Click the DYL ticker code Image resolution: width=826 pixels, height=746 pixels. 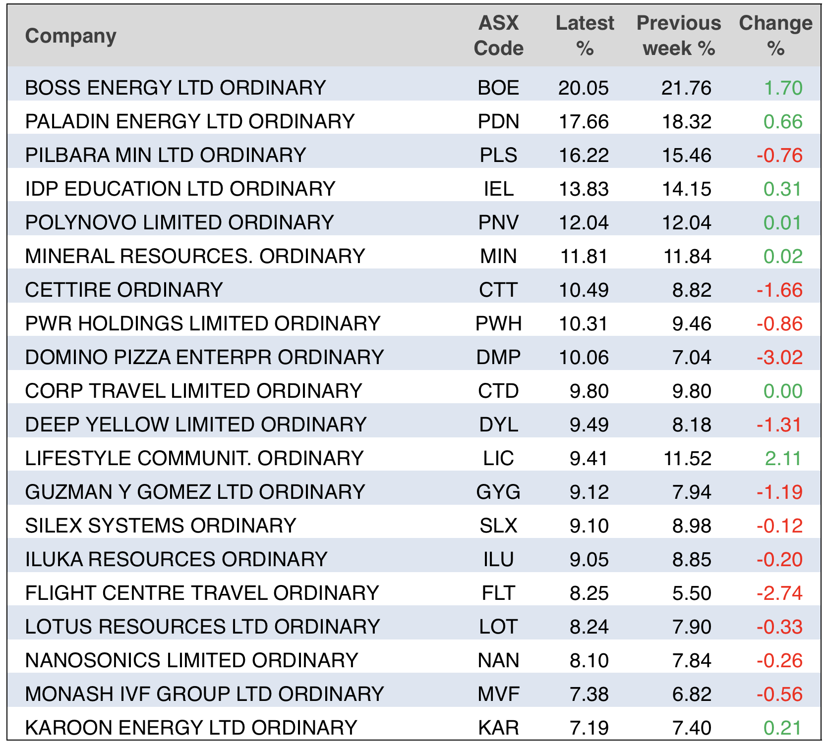point(498,425)
